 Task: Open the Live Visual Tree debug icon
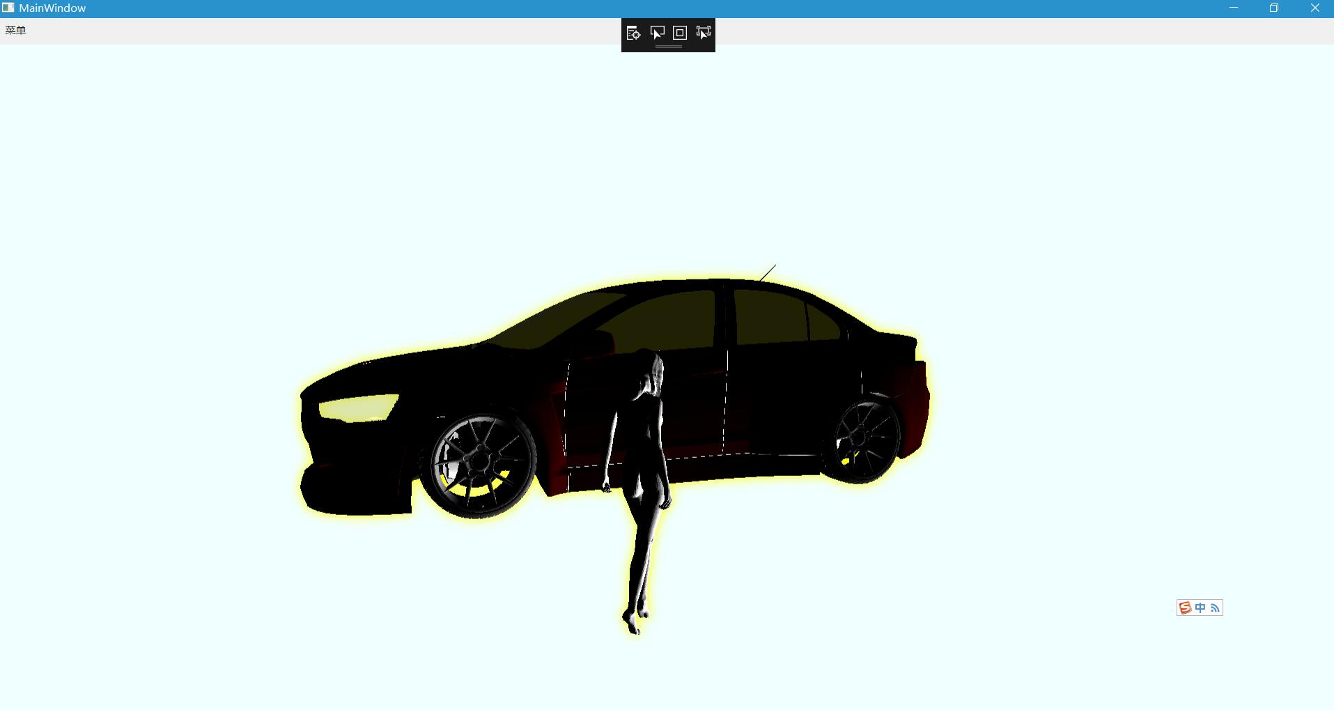click(633, 33)
